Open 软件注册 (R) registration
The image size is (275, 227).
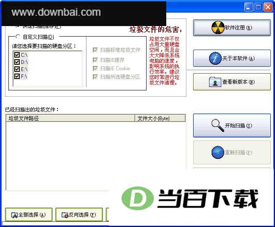[232, 28]
